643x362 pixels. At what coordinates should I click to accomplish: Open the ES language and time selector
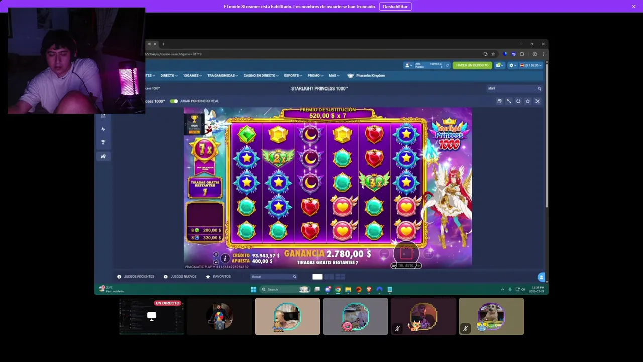[x=530, y=65]
